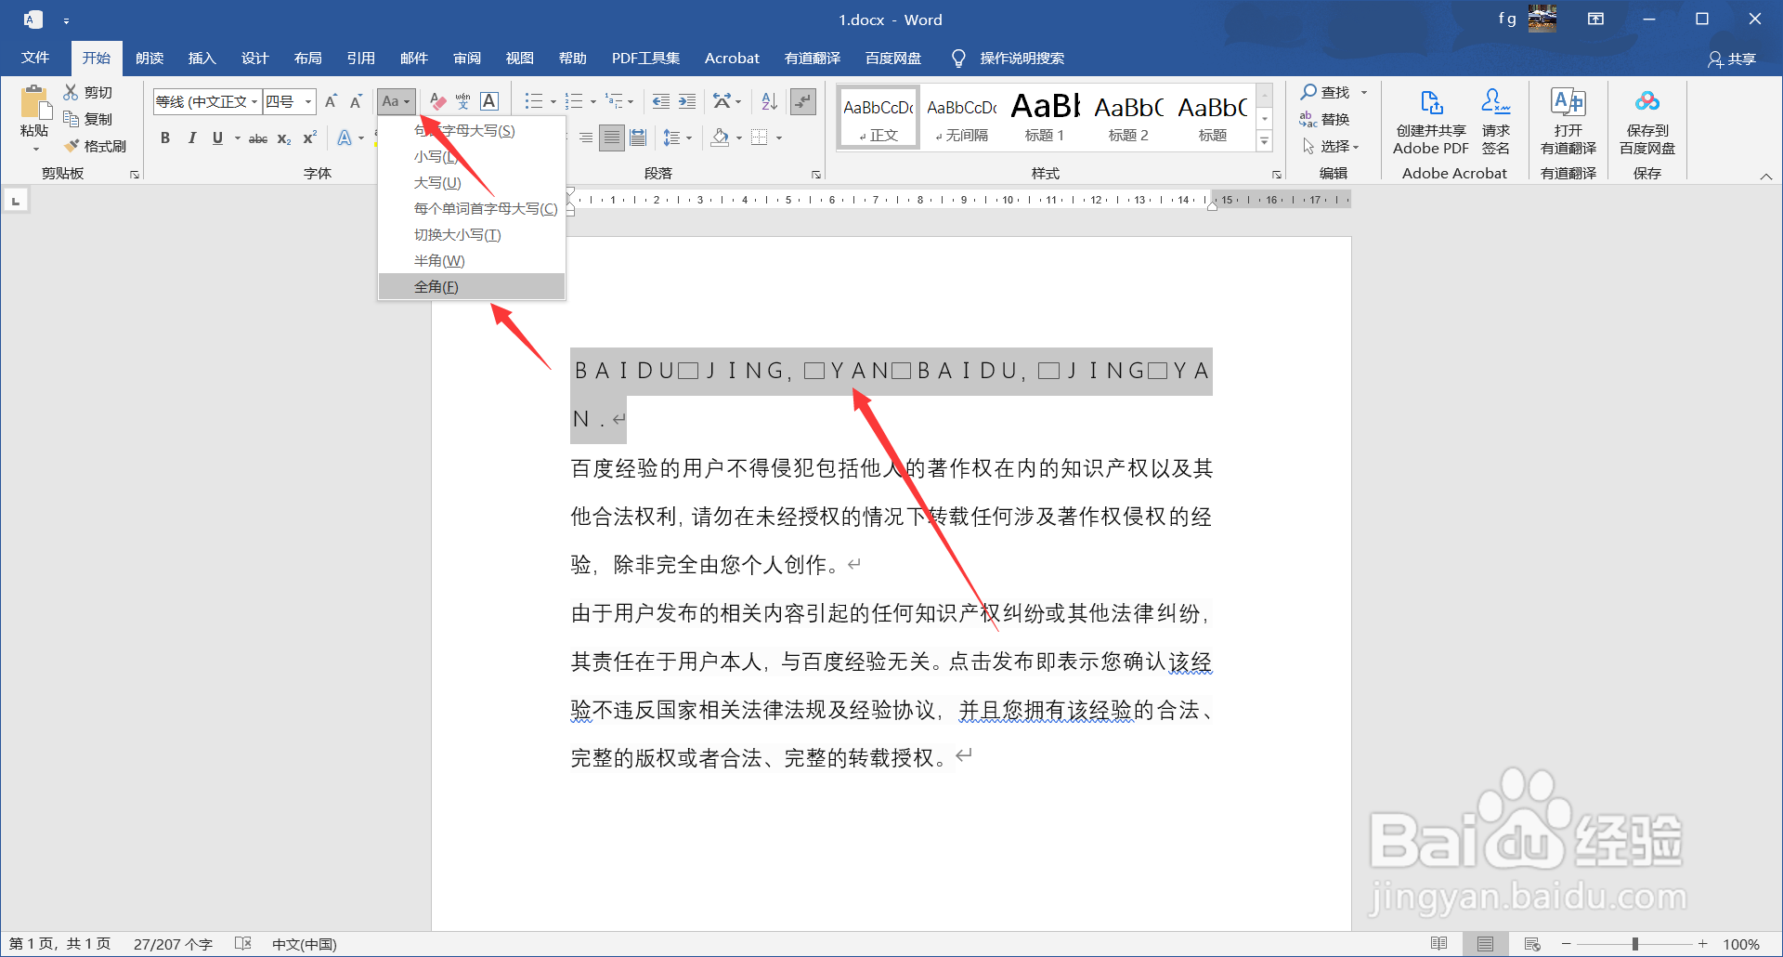The height and width of the screenshot is (957, 1783).
Task: Switch to the 审阅 (Review) tab
Action: [466, 58]
